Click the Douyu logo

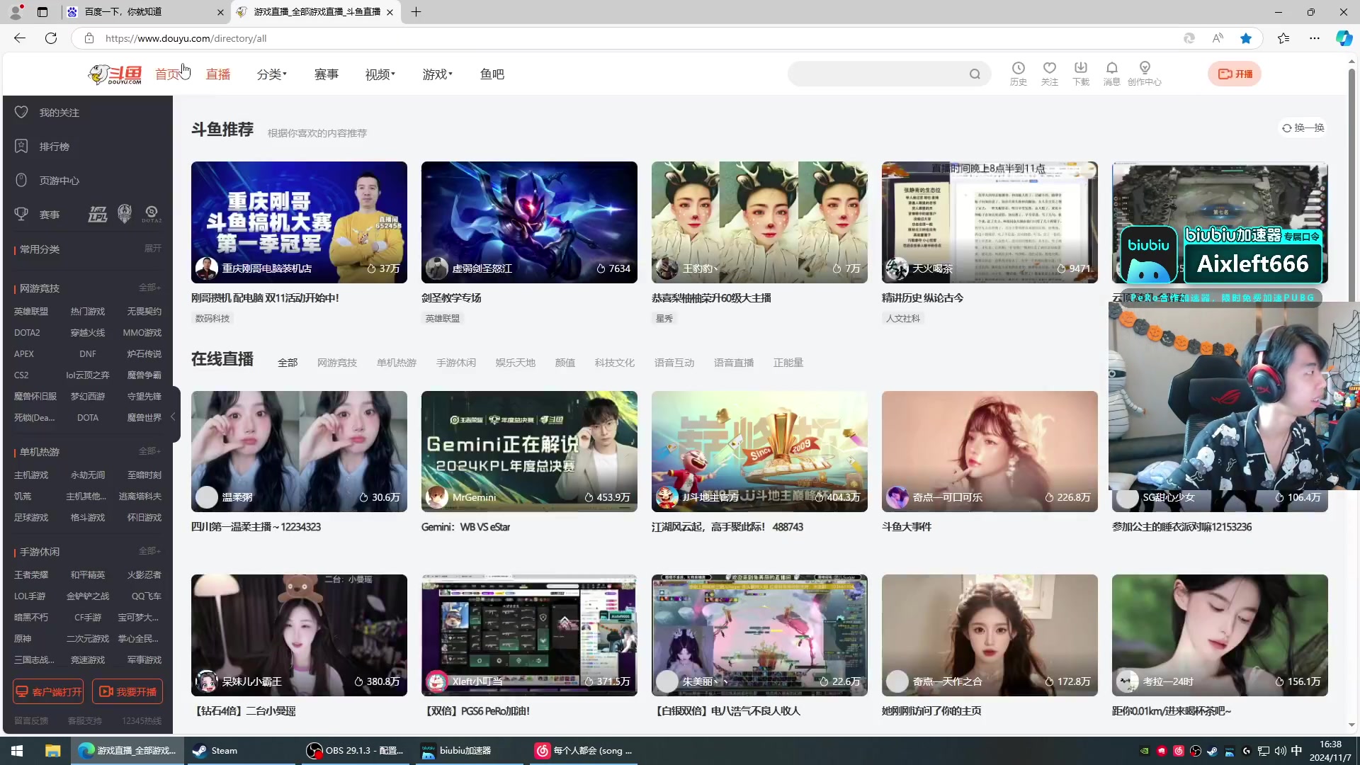(115, 74)
